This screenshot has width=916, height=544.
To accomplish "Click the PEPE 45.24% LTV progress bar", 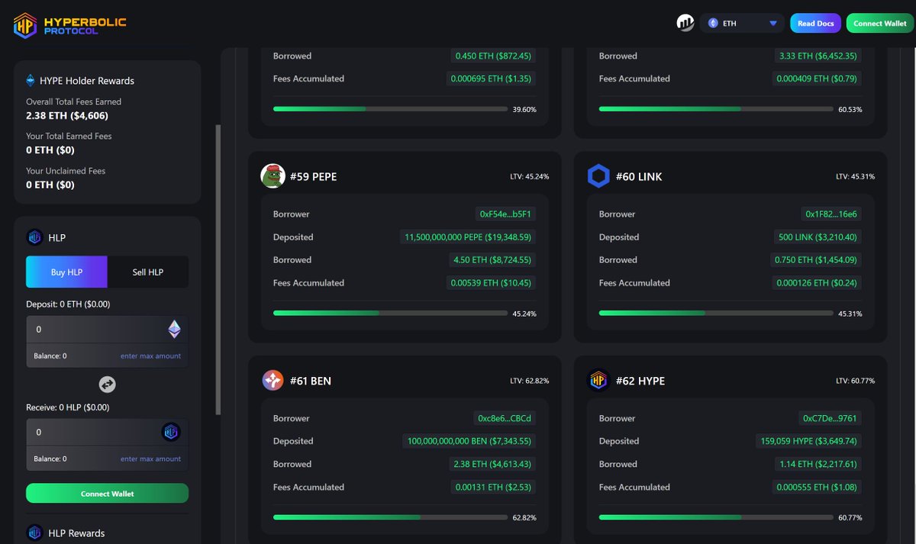I will 390,313.
